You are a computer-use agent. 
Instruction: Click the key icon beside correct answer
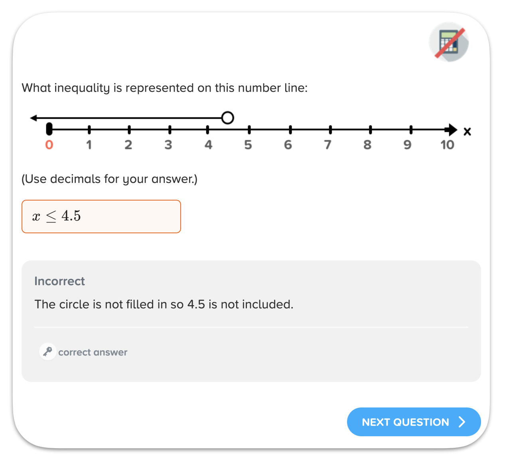pos(47,352)
